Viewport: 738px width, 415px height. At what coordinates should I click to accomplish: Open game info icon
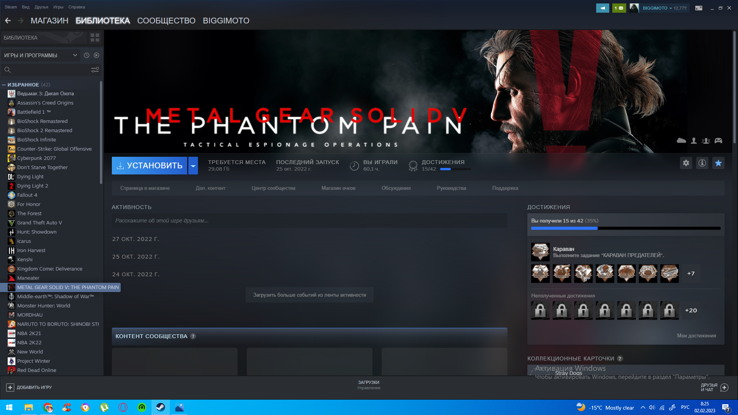coord(702,163)
